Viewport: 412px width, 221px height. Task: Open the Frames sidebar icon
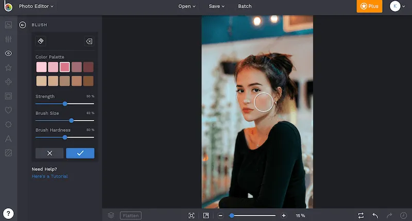point(8,96)
